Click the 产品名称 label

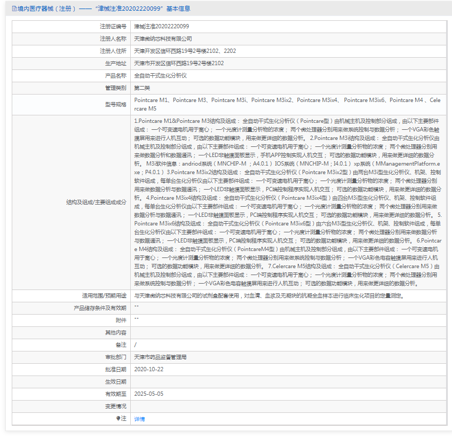(x=116, y=76)
